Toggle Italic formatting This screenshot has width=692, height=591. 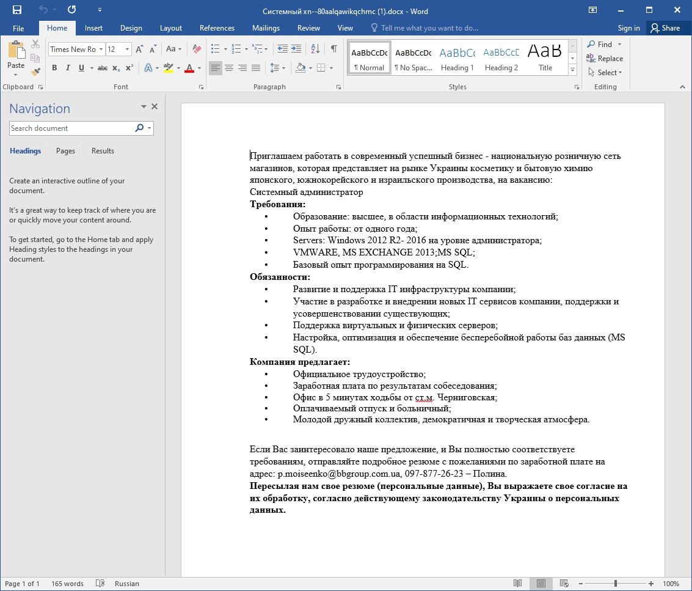(x=68, y=68)
